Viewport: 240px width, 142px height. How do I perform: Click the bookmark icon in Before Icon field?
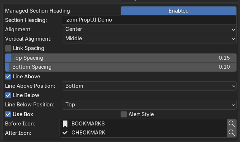click(65, 124)
